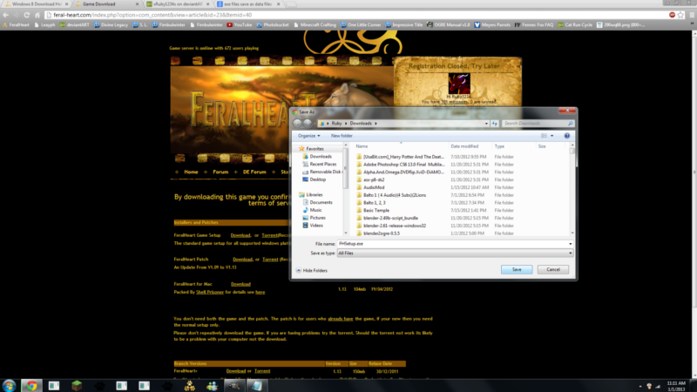Open Desktop in the navigation pane
697x392 pixels.
click(317, 179)
